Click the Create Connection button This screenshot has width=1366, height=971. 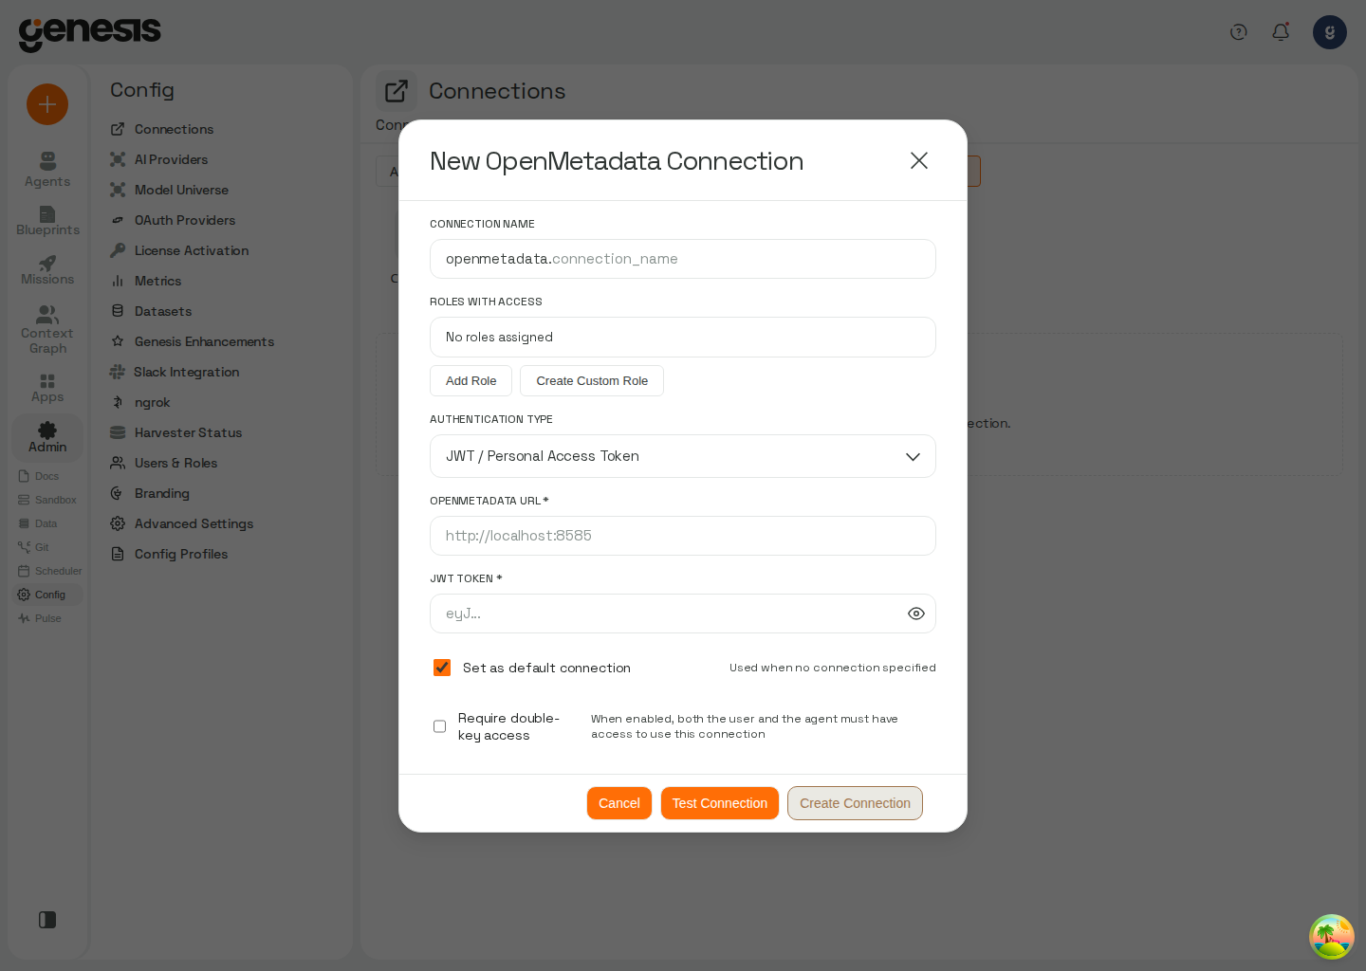[855, 803]
